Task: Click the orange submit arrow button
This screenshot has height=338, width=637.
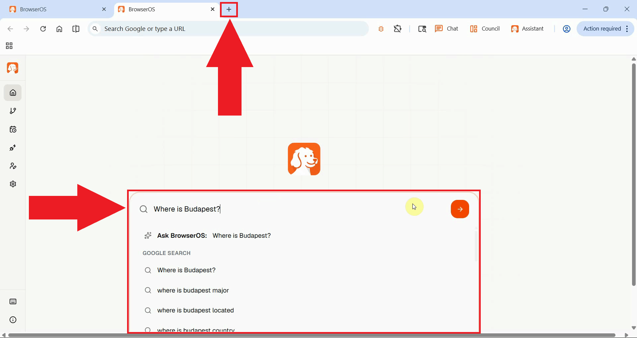Action: point(460,209)
